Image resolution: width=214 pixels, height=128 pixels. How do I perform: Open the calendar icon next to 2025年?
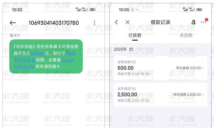[131, 49]
